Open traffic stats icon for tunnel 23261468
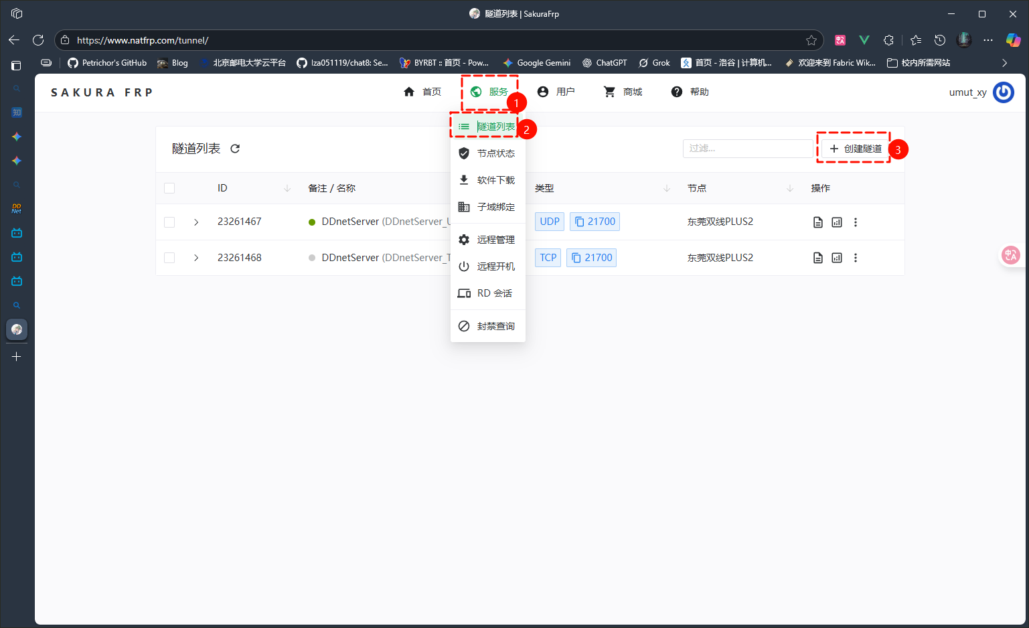This screenshot has height=628, width=1029. point(837,258)
